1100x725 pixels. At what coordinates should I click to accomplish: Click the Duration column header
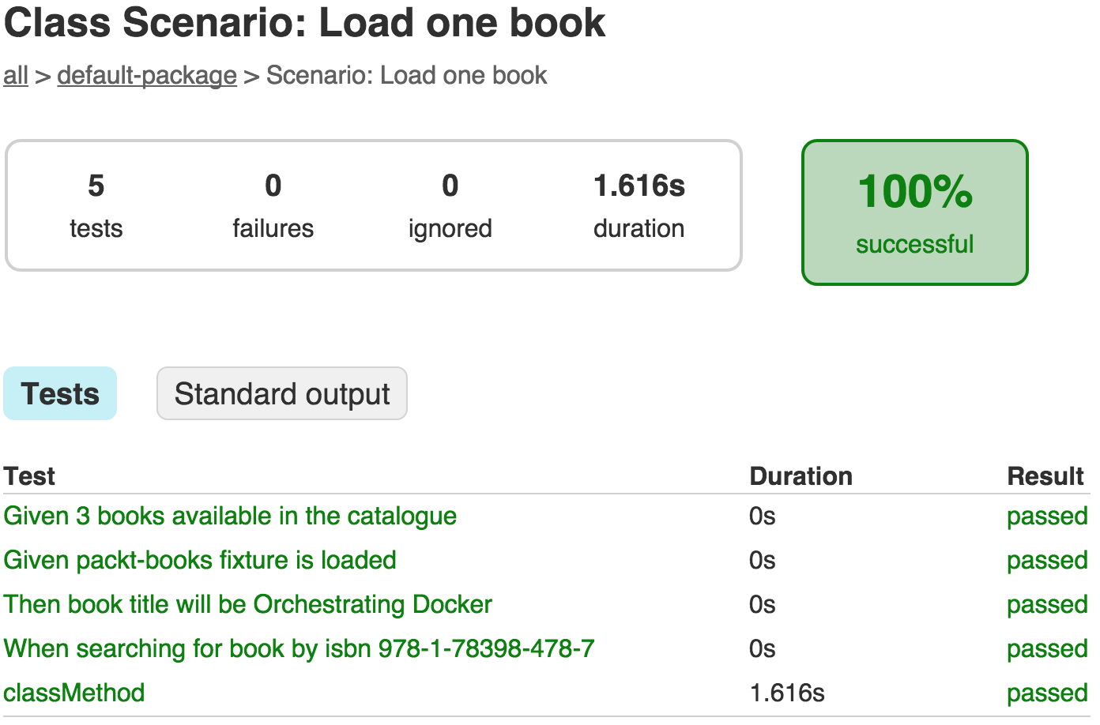(801, 476)
